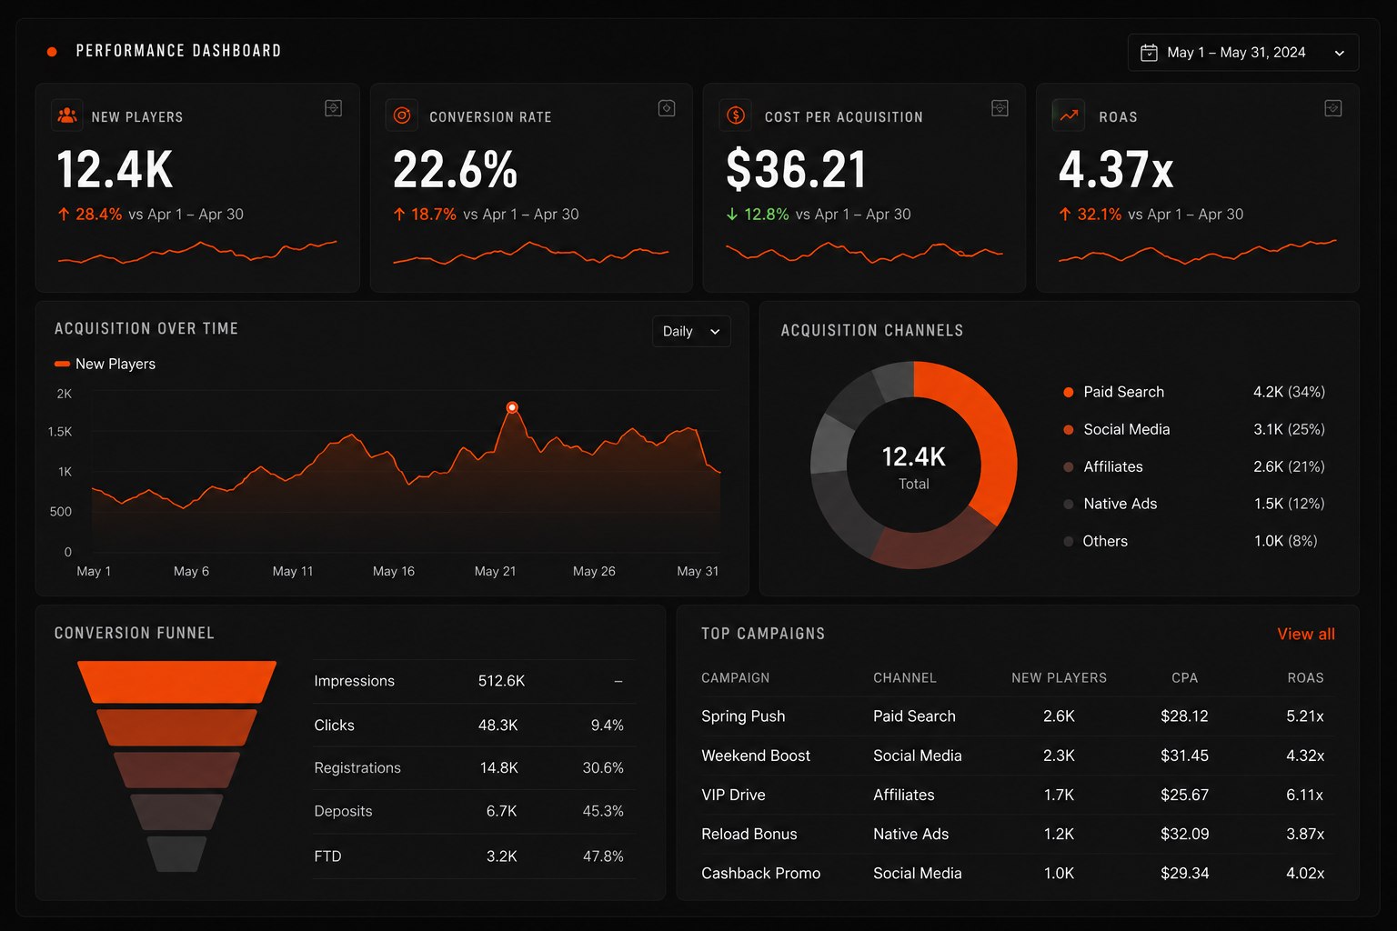Viewport: 1397px width, 931px height.
Task: Click the View all campaigns link
Action: (x=1306, y=634)
